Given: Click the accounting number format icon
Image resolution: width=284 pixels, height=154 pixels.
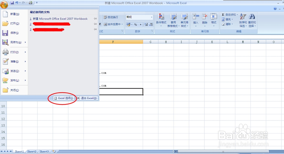Looking at the screenshot, I should 128,24.
